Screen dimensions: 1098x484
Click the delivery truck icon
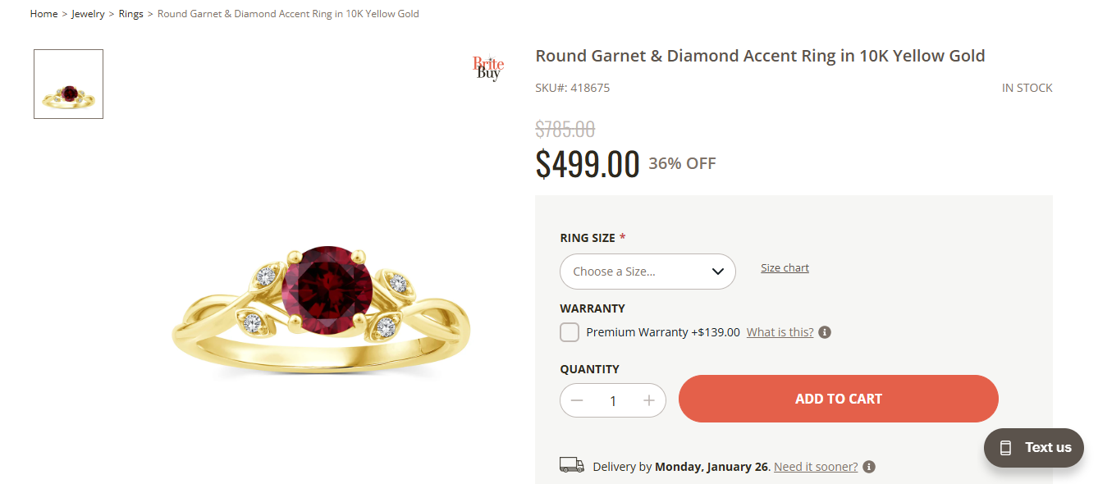click(x=571, y=465)
